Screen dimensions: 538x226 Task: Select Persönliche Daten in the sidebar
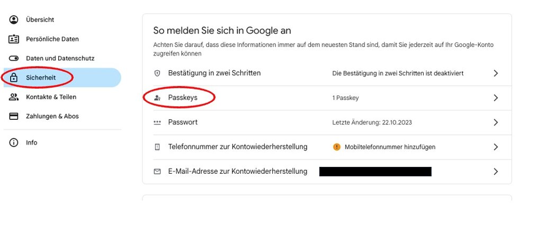point(52,39)
